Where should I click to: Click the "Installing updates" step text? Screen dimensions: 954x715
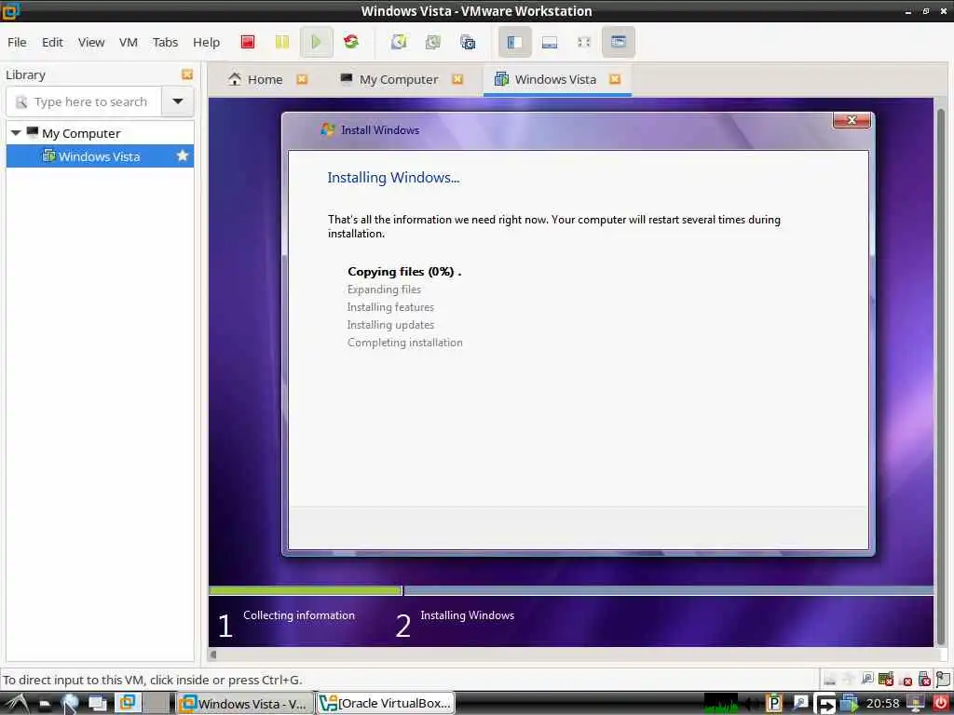(x=390, y=325)
